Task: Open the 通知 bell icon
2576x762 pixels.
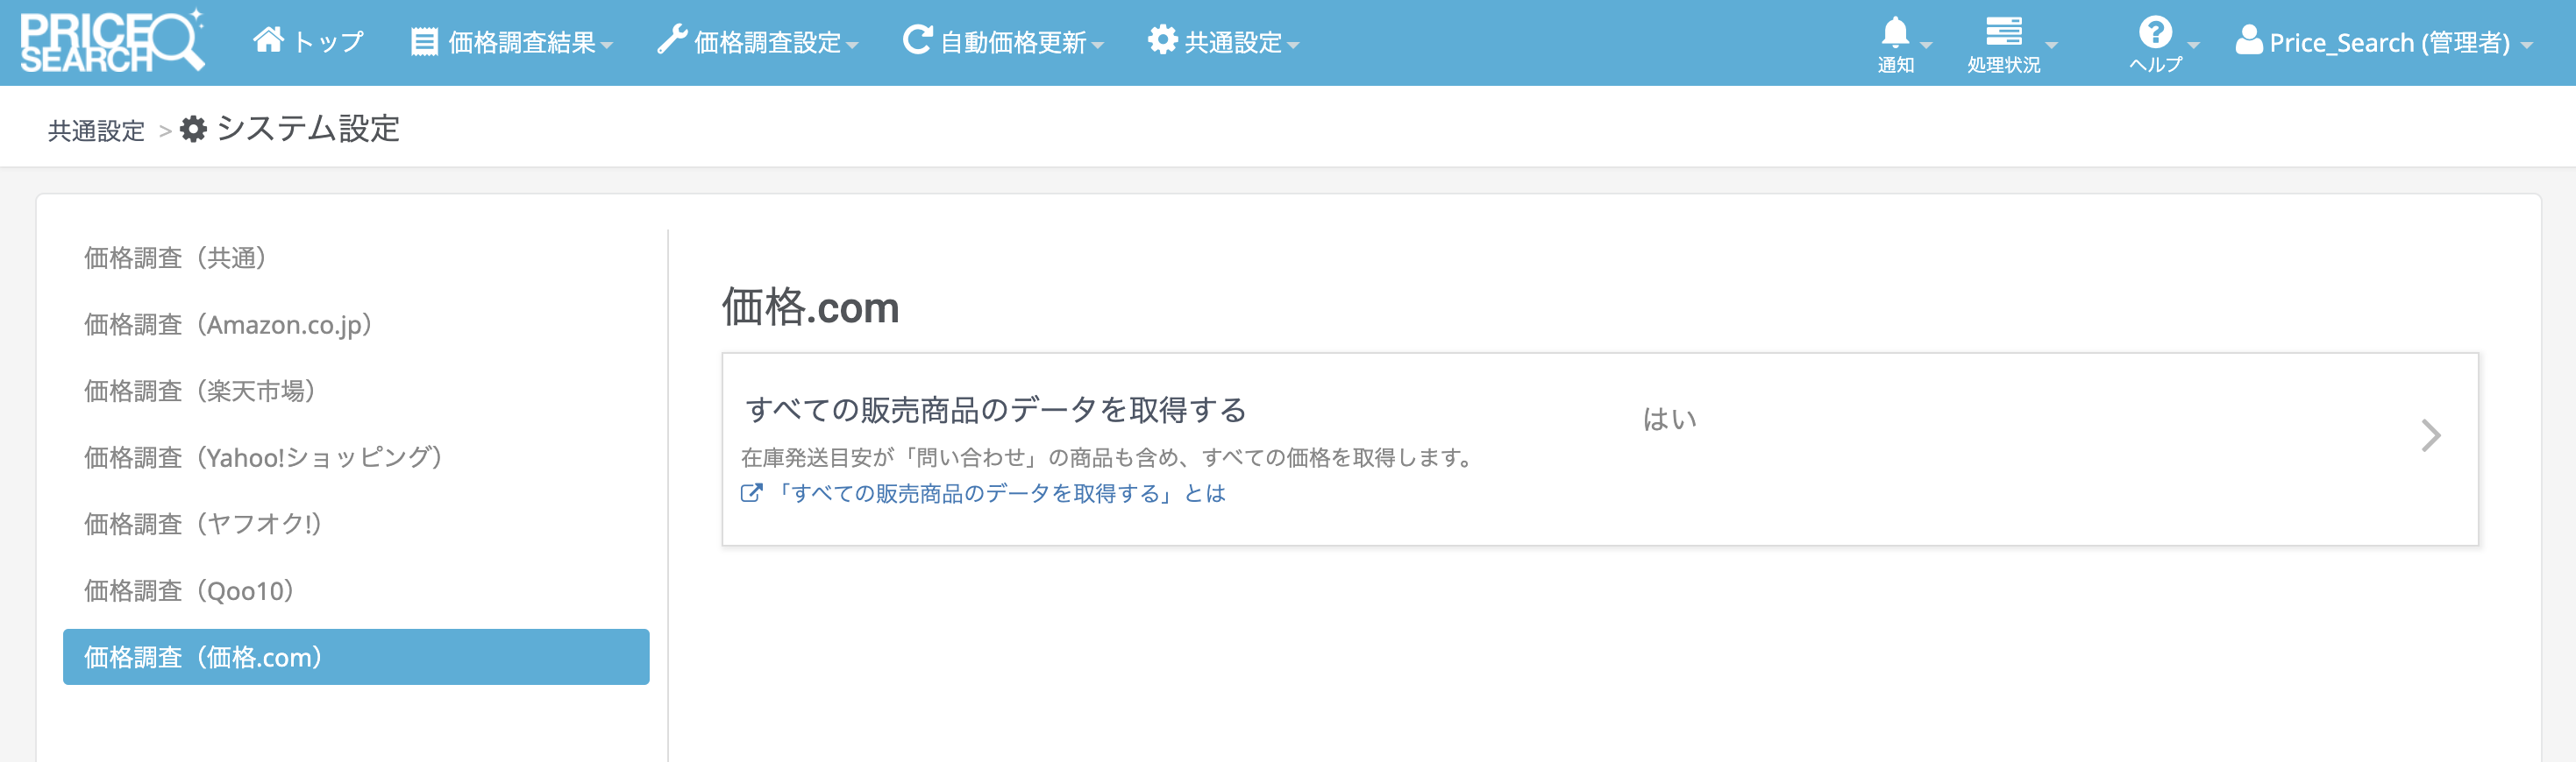Action: 1894,33
